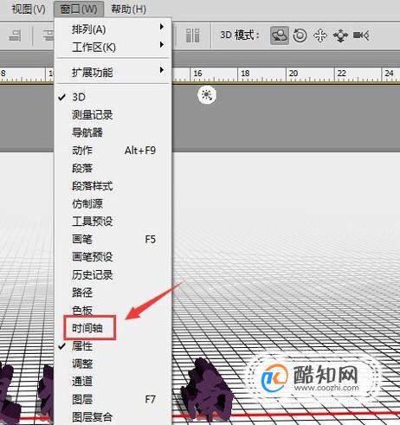This screenshot has width=400, height=425.
Task: Select the 3D rotate object mode icon
Action: (280, 35)
